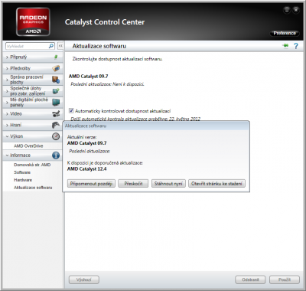Screen dimensions: 306x291
Task: Close the Catalyst Control Center window
Action: [x=296, y=10]
